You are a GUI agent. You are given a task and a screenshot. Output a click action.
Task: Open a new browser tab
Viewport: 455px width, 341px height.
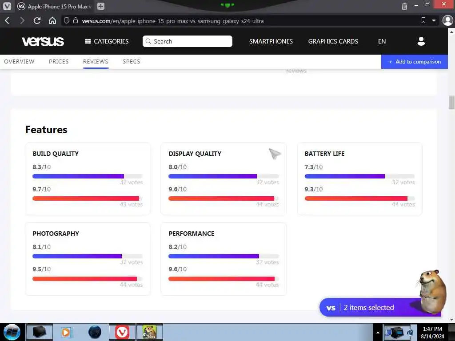pyautogui.click(x=101, y=6)
